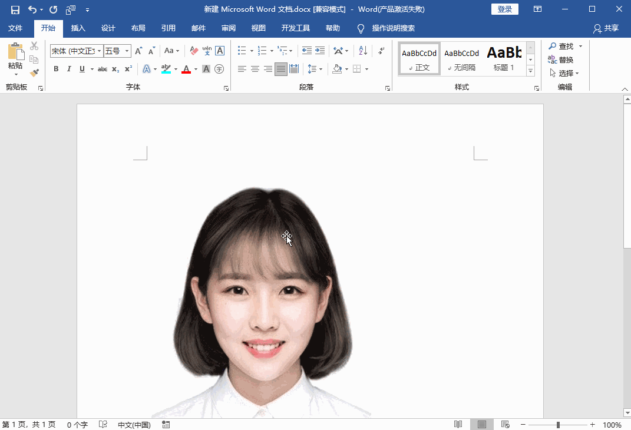
Task: Apply the Heading 1 (标题 1) style
Action: (x=504, y=59)
